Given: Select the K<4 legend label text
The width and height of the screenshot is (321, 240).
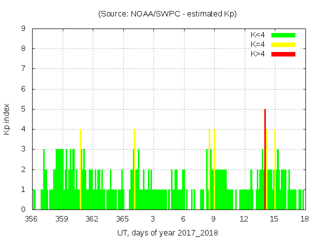Looking at the screenshot, I should (x=259, y=35).
